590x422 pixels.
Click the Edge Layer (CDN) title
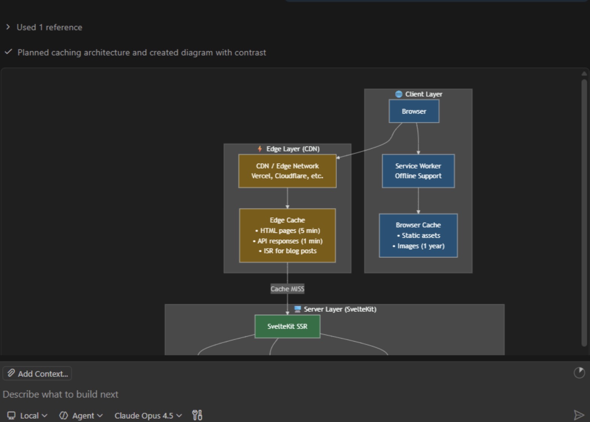(293, 149)
